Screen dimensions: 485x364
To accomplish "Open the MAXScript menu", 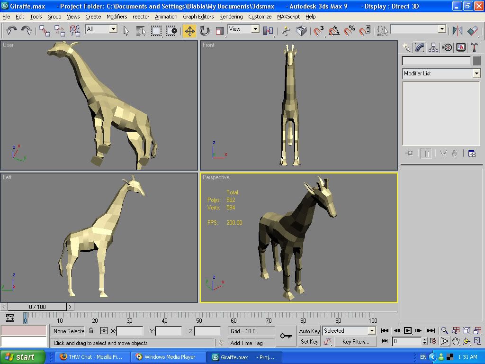I will (x=288, y=17).
